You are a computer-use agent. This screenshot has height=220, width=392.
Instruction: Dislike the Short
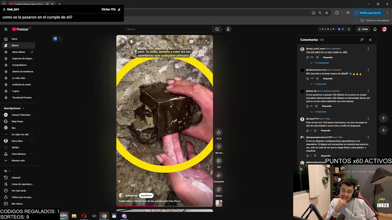pyautogui.click(x=219, y=147)
